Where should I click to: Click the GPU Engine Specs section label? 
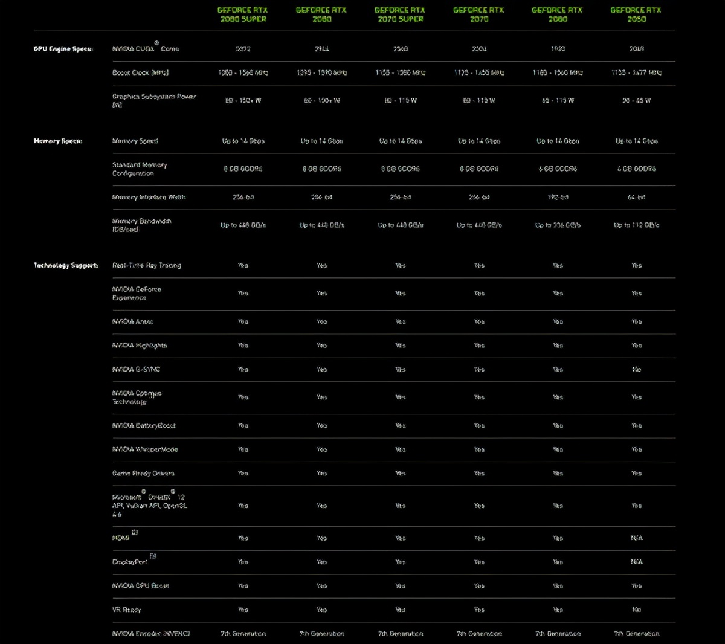click(x=62, y=48)
